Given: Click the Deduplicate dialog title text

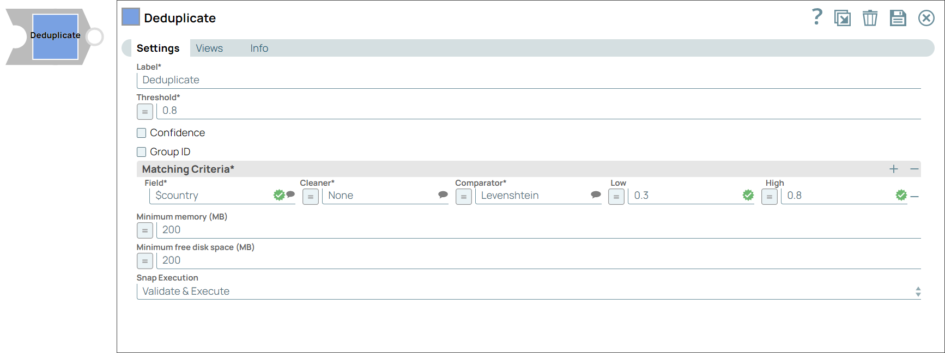Looking at the screenshot, I should (x=180, y=18).
